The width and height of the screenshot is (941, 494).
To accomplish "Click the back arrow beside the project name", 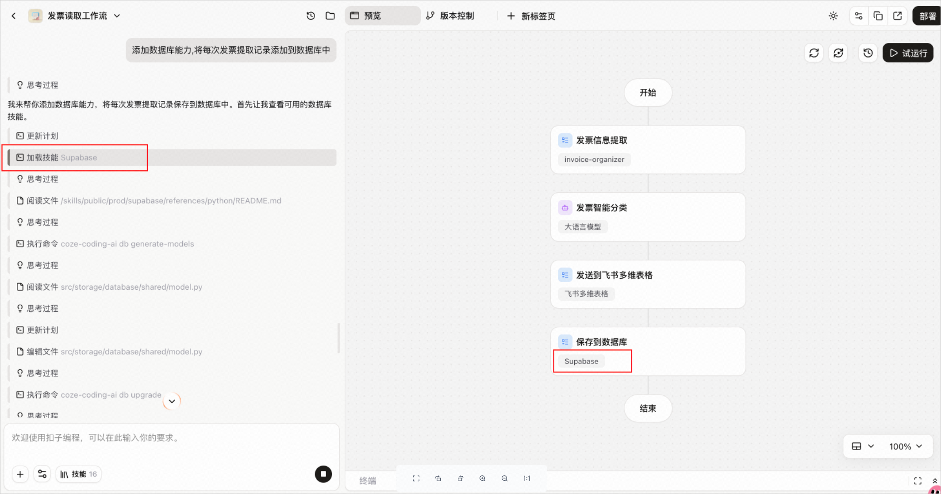I will [x=14, y=16].
